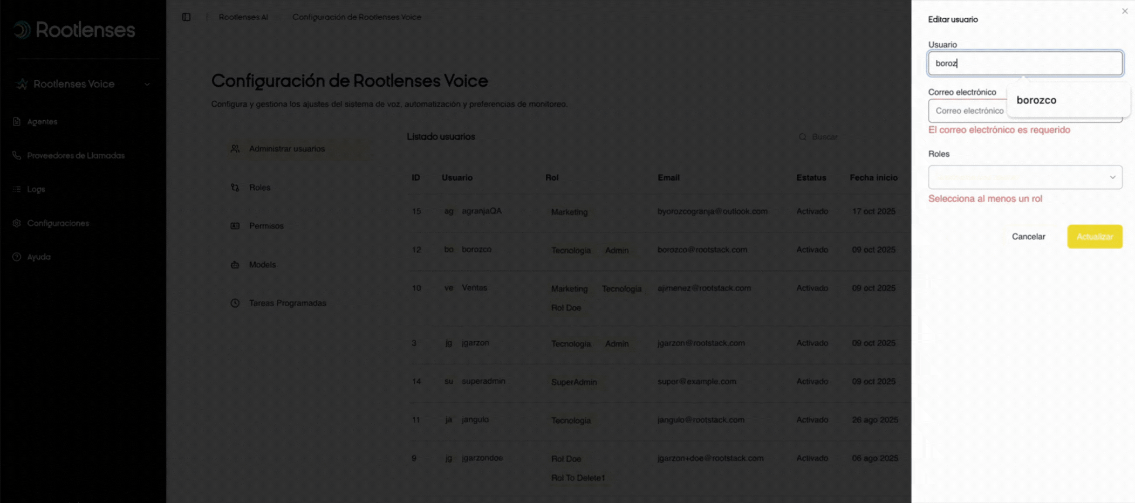Collapse the Rootlenses Voice chevron

point(148,84)
